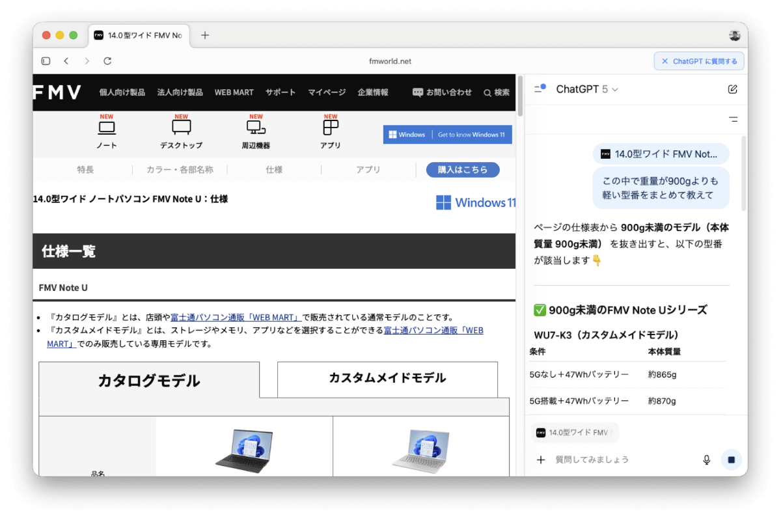The width and height of the screenshot is (781, 520).
Task: Jump to カラー・各部名称 section
Action: (x=180, y=170)
